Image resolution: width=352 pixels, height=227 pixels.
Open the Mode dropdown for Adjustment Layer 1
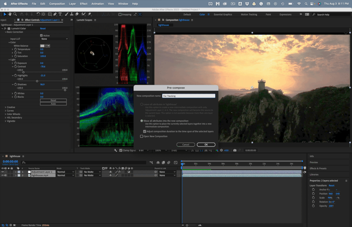65,172
